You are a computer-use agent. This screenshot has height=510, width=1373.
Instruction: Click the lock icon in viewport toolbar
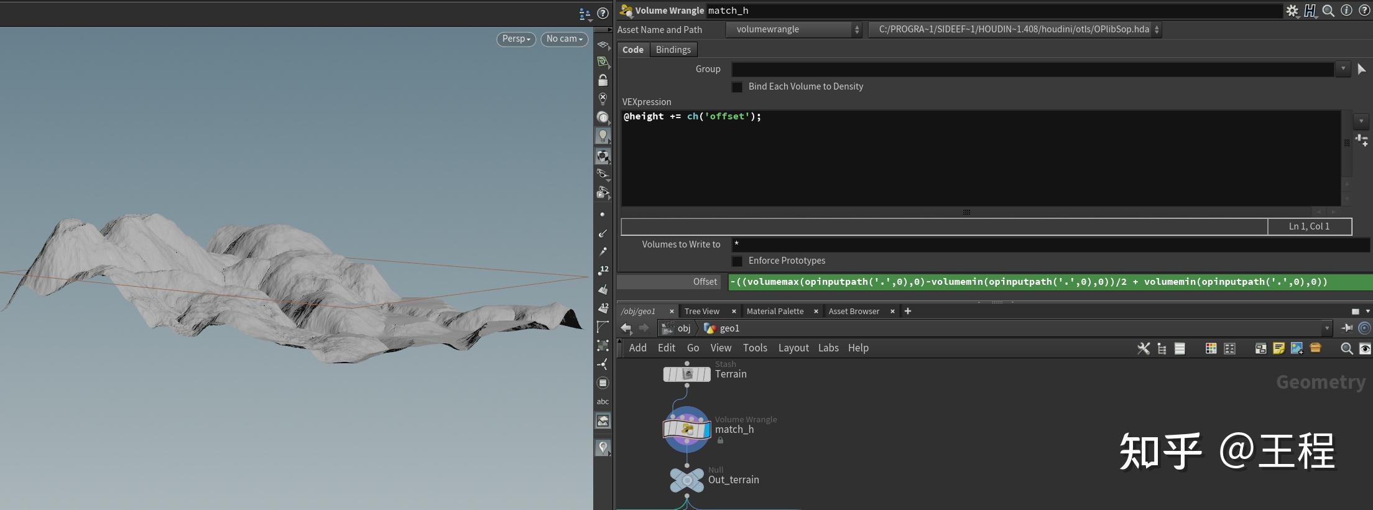pyautogui.click(x=603, y=80)
